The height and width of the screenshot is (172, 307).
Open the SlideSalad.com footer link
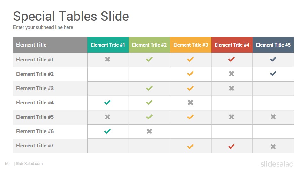29,164
